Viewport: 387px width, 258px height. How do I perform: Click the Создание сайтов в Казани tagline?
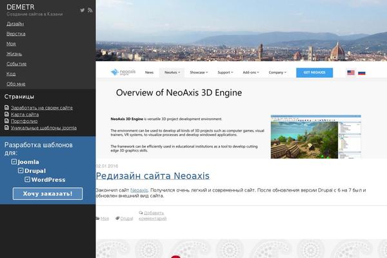[35, 14]
